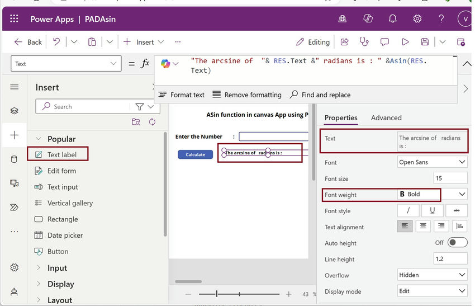The height and width of the screenshot is (306, 475).
Task: Open the property selector dropdown showing Text
Action: point(66,63)
